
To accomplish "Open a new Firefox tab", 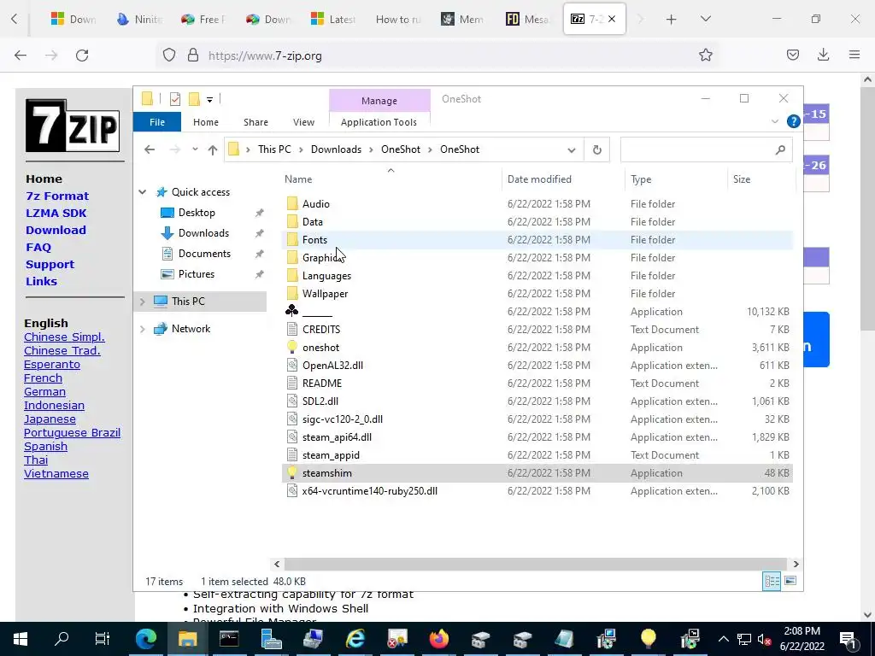I will pos(672,20).
